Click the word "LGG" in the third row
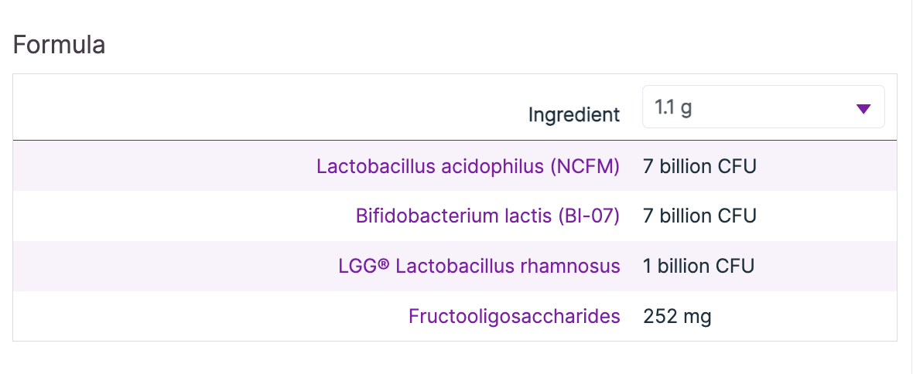The height and width of the screenshot is (374, 913). [x=357, y=267]
